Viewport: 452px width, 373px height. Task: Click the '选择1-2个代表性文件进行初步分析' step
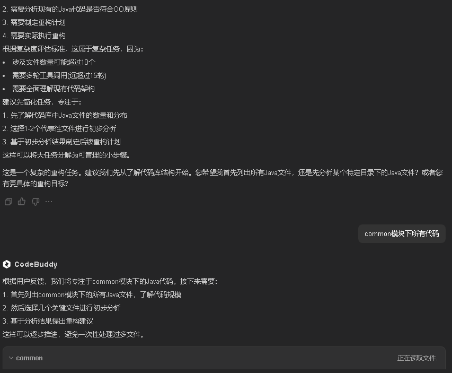(63, 128)
